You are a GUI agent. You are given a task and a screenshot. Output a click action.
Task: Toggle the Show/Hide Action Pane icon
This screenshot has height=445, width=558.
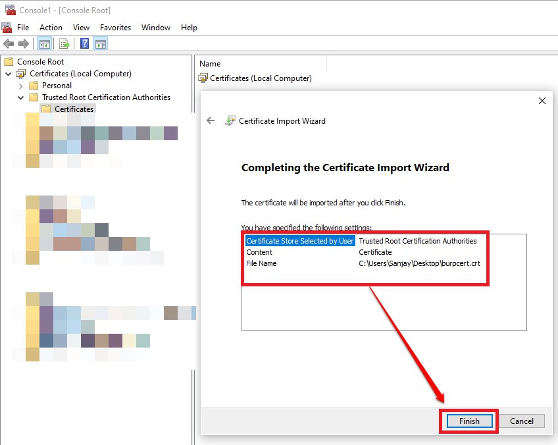[100, 44]
